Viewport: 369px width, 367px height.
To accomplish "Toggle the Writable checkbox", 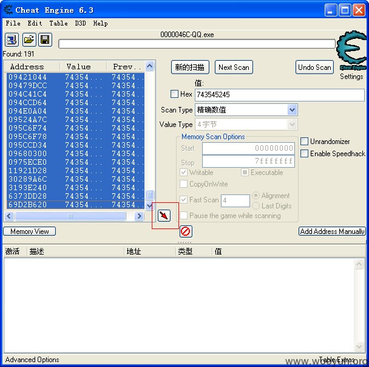I will coord(183,173).
